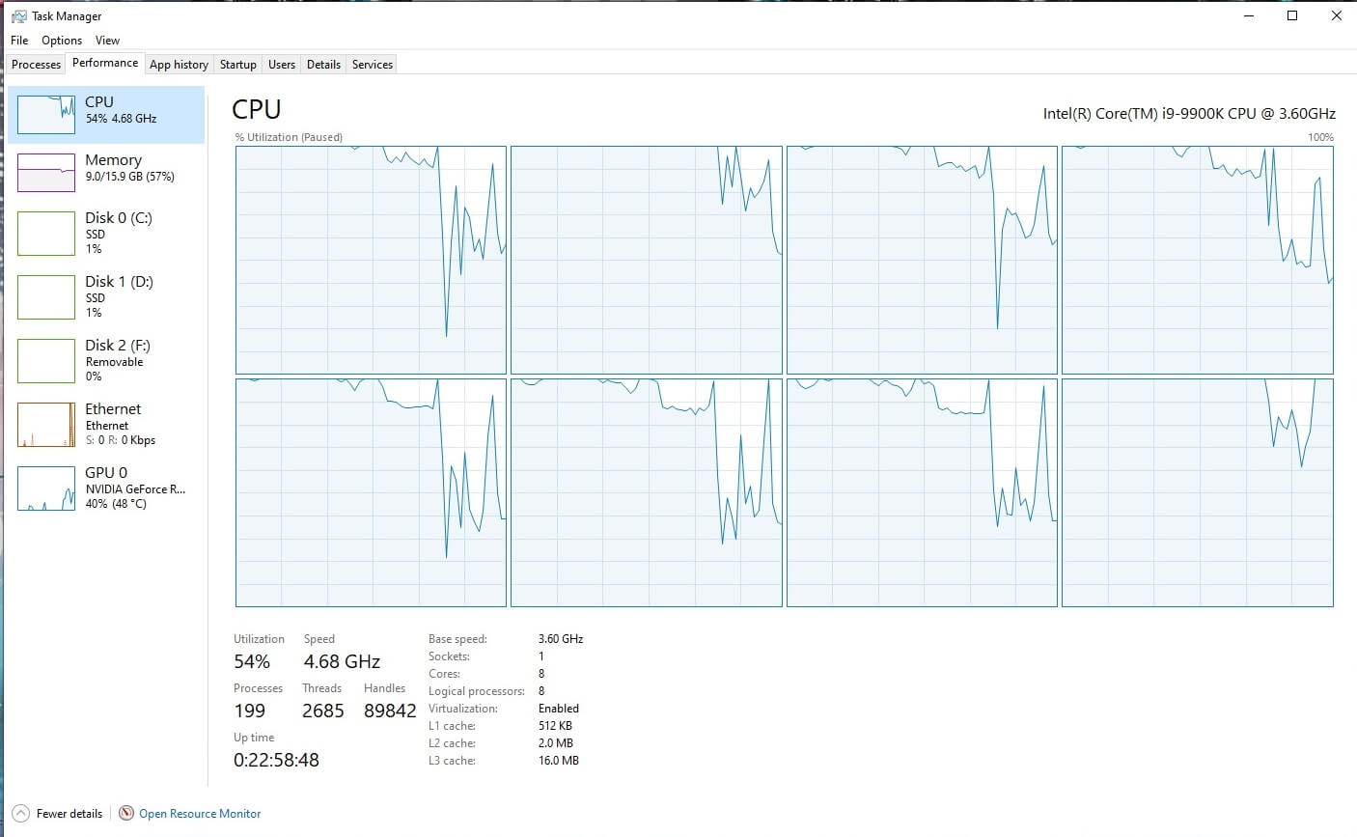
Task: Go to the Startup tab
Action: 237,65
